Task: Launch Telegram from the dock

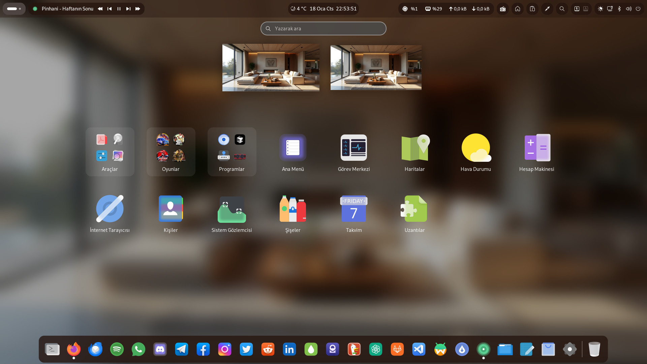Action: click(182, 349)
